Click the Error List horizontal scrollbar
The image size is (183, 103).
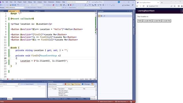65,97
